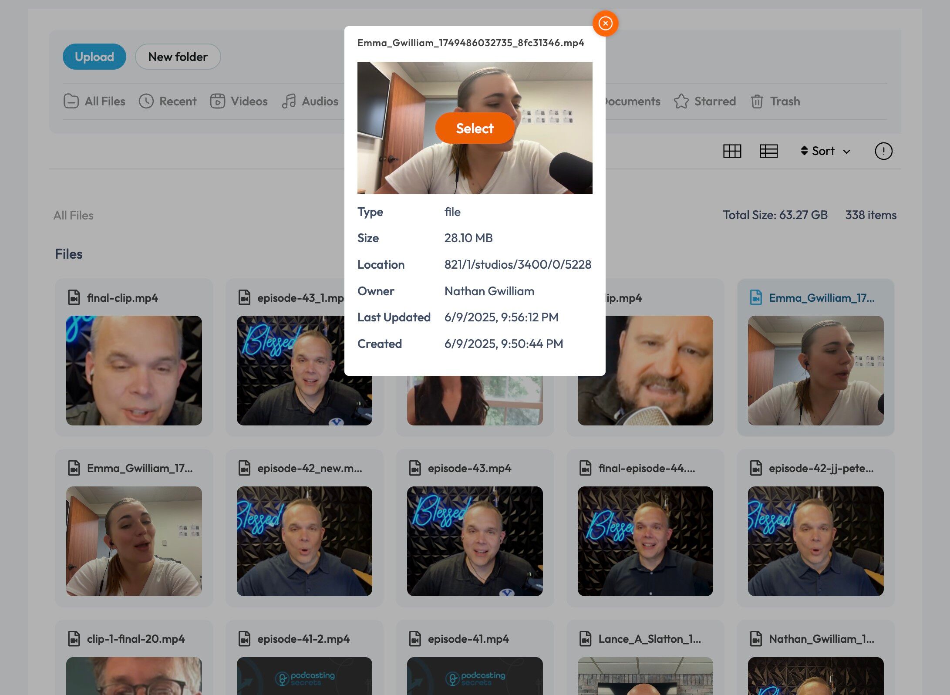Viewport: 950px width, 695px height.
Task: Open final-clip.mp4 thumbnail
Action: [134, 370]
